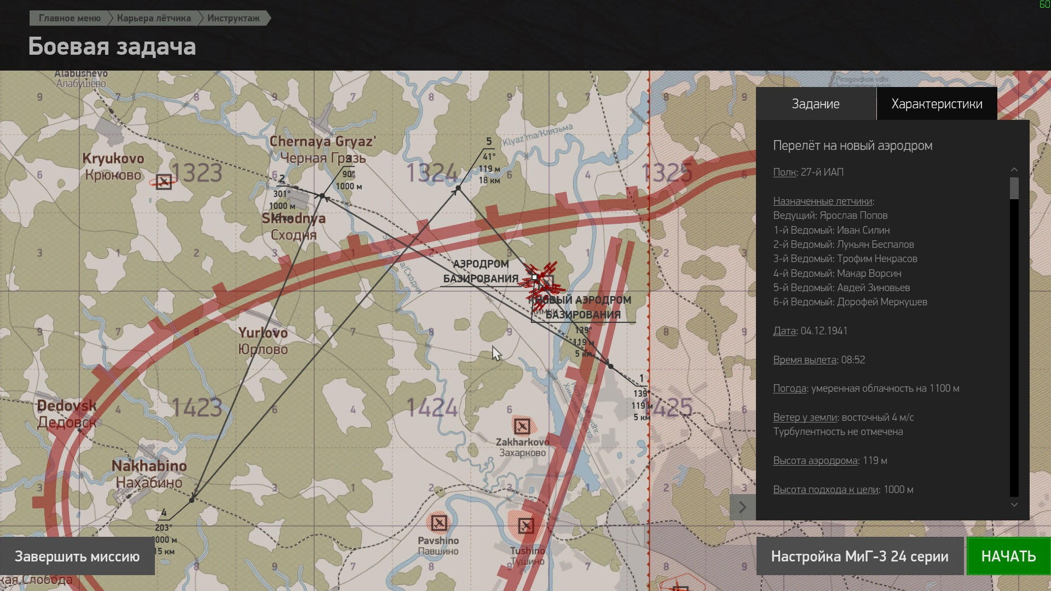Click the map grid number 1423

pos(197,408)
